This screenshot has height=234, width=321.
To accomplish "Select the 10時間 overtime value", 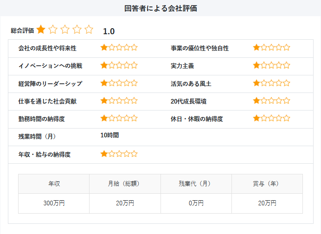I will pyautogui.click(x=109, y=135).
